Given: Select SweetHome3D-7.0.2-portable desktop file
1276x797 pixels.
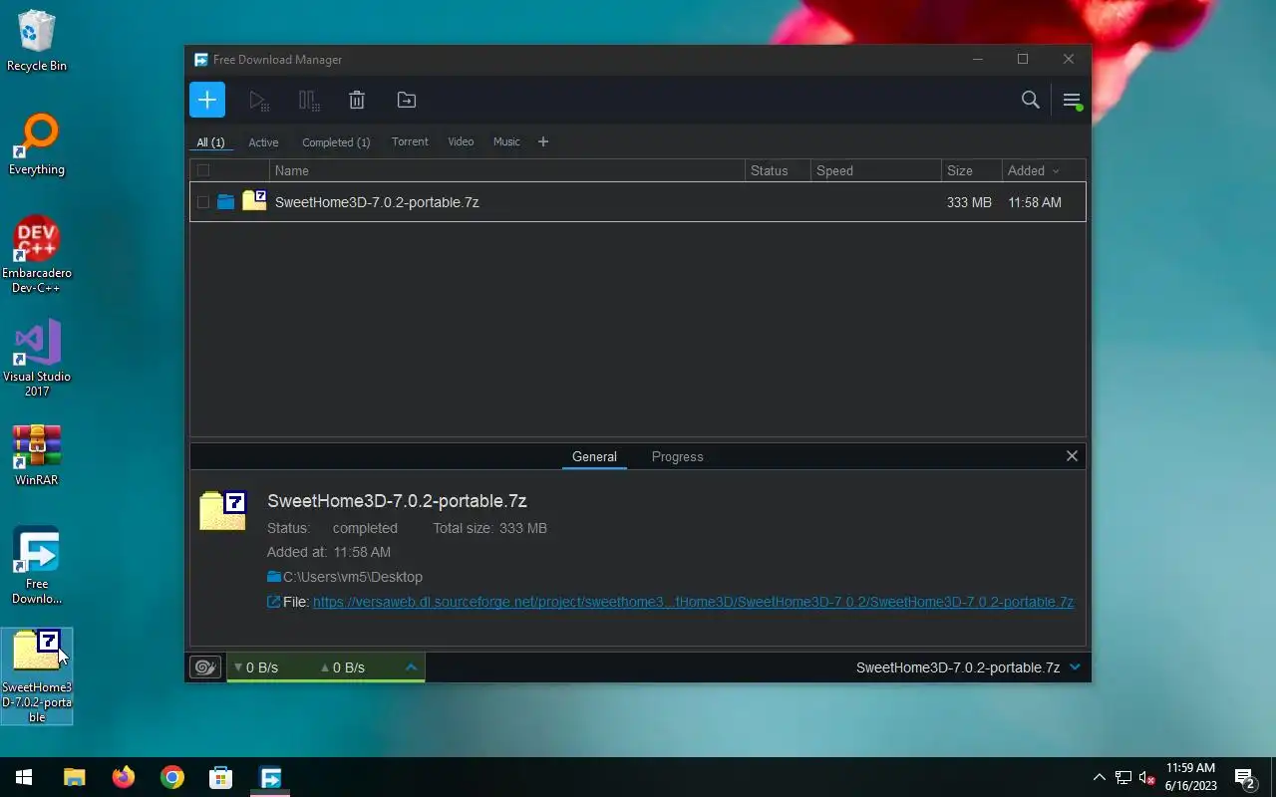Looking at the screenshot, I should 37,676.
